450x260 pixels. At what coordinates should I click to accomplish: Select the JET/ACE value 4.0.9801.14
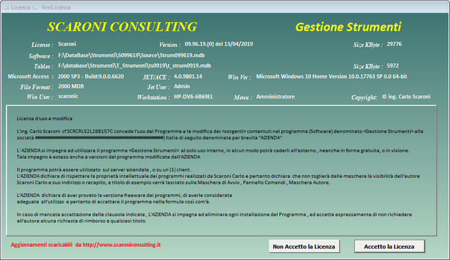[x=188, y=76]
